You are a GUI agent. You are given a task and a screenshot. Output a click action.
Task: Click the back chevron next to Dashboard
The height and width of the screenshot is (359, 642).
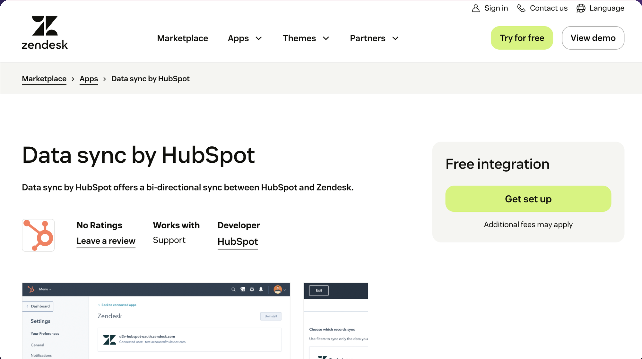pyautogui.click(x=28, y=306)
